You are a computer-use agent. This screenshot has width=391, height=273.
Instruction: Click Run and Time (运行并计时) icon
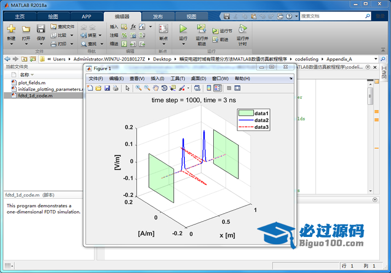click(x=243, y=29)
